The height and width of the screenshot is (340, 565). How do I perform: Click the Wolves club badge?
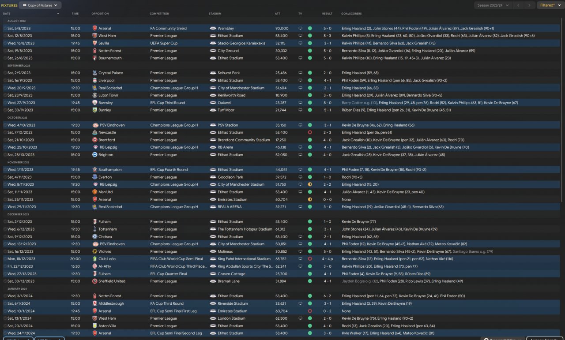pyautogui.click(x=94, y=251)
